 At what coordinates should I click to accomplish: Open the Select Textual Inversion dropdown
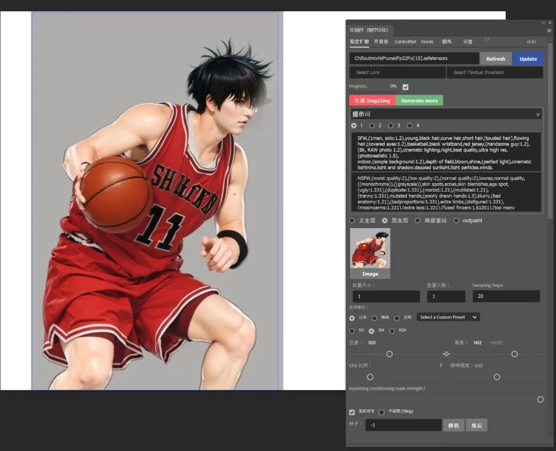(495, 72)
